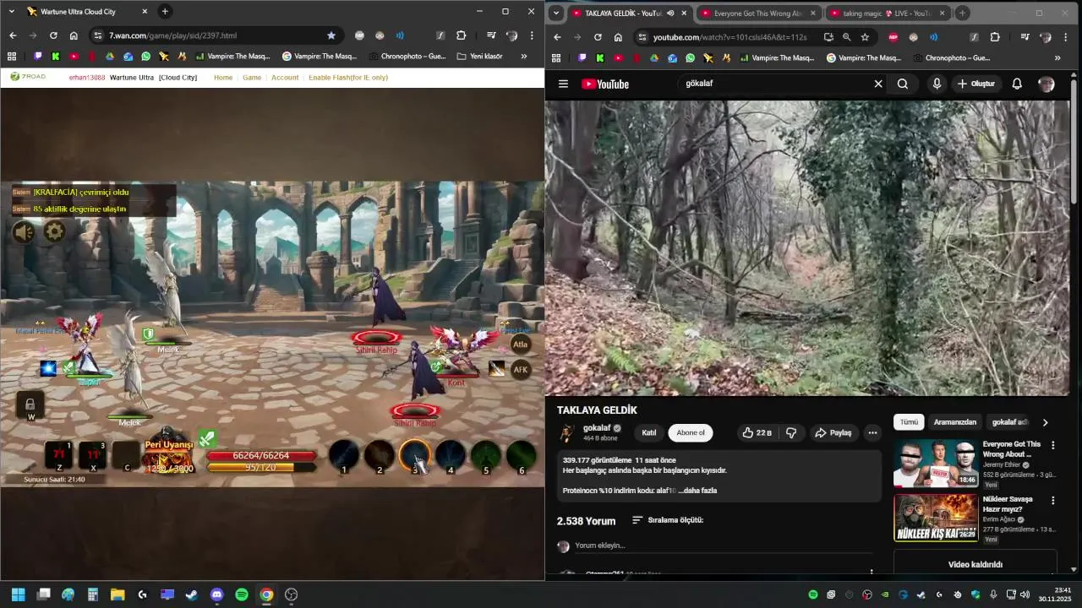The height and width of the screenshot is (608, 1082).
Task: Click the Atla skip button in battle
Action: click(520, 344)
